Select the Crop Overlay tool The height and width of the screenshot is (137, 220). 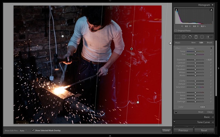[177, 37]
